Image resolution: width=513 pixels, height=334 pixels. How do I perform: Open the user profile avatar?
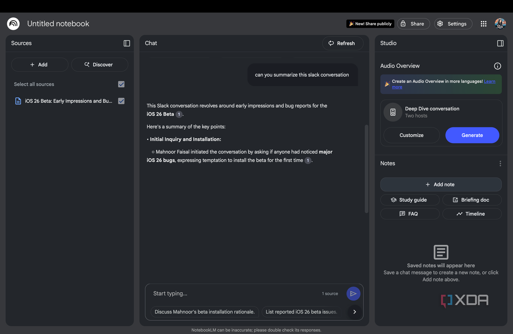(500, 24)
